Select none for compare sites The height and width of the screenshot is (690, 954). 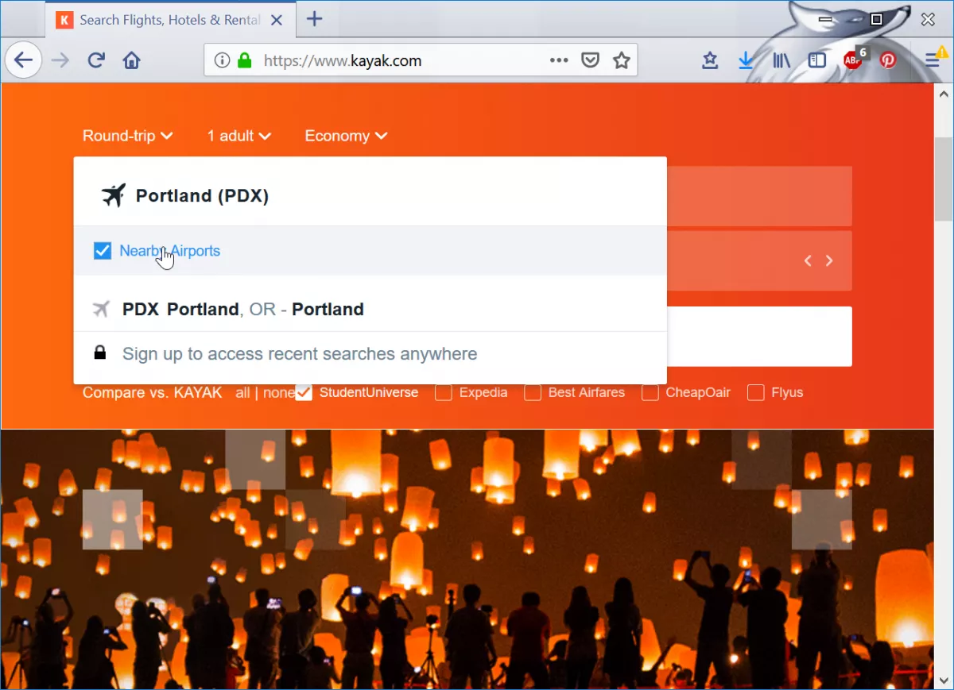(279, 392)
